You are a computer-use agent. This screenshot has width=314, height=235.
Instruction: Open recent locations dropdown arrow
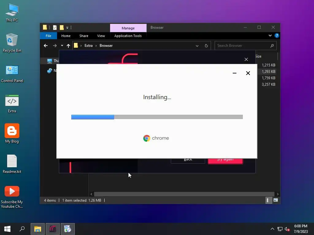pos(62,46)
